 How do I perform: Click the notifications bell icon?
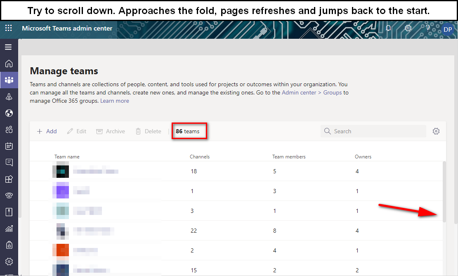388,28
